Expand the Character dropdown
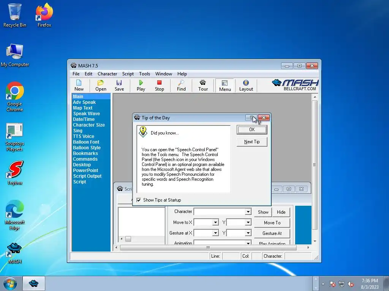389x291 pixels. point(248,211)
